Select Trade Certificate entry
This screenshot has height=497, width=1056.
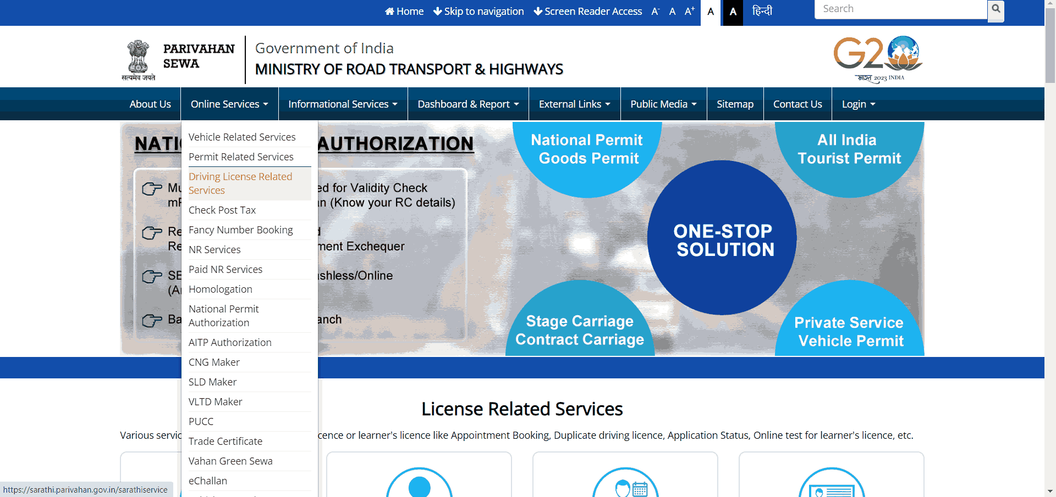[250, 442]
